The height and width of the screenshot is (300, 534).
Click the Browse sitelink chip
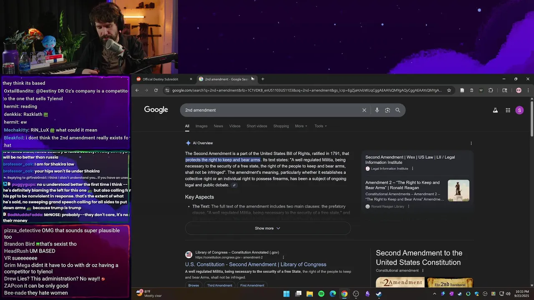pos(194,285)
